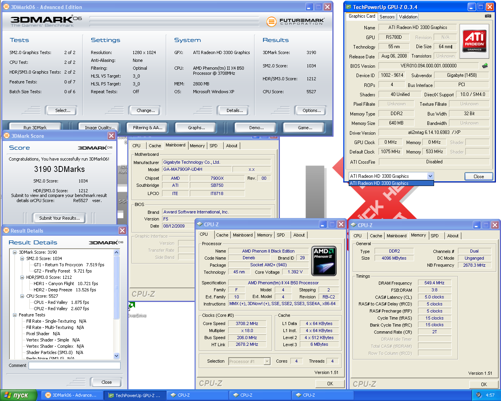The image size is (501, 401).
Task: Open the Cache tab in CPU-Z CPU window
Action: click(x=222, y=235)
